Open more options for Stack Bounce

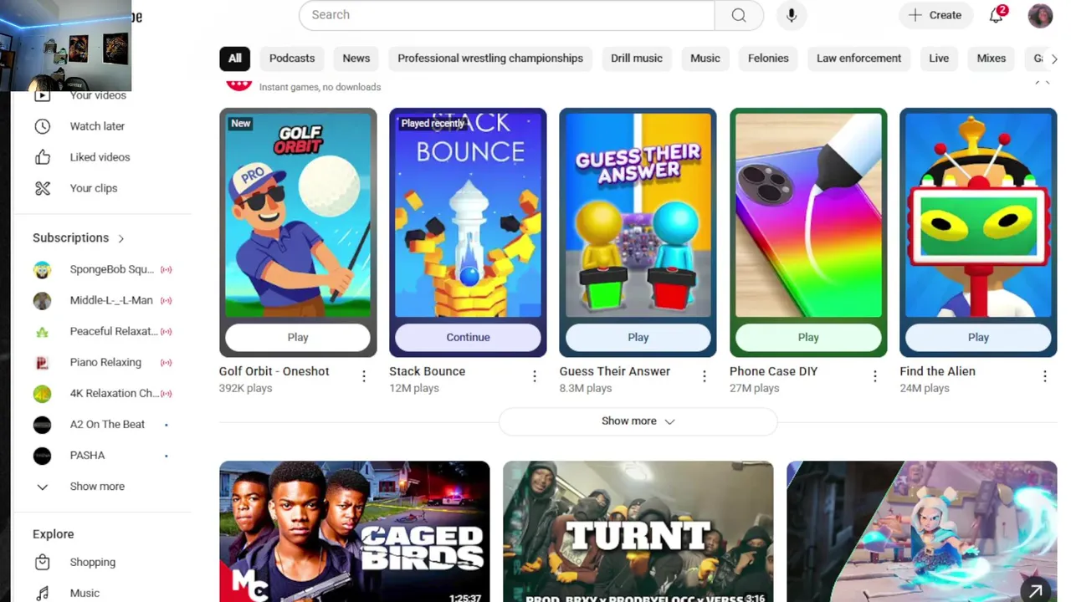[x=535, y=377]
